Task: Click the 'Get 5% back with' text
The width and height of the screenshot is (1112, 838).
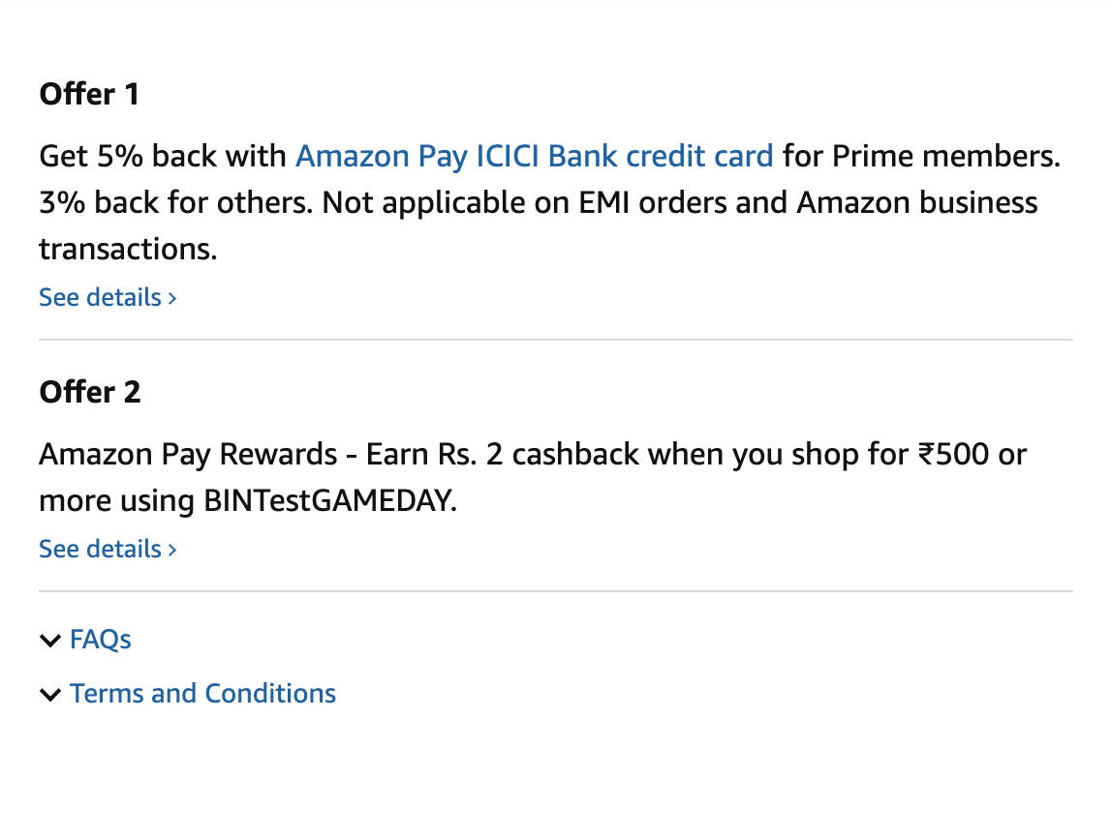Action: (163, 156)
